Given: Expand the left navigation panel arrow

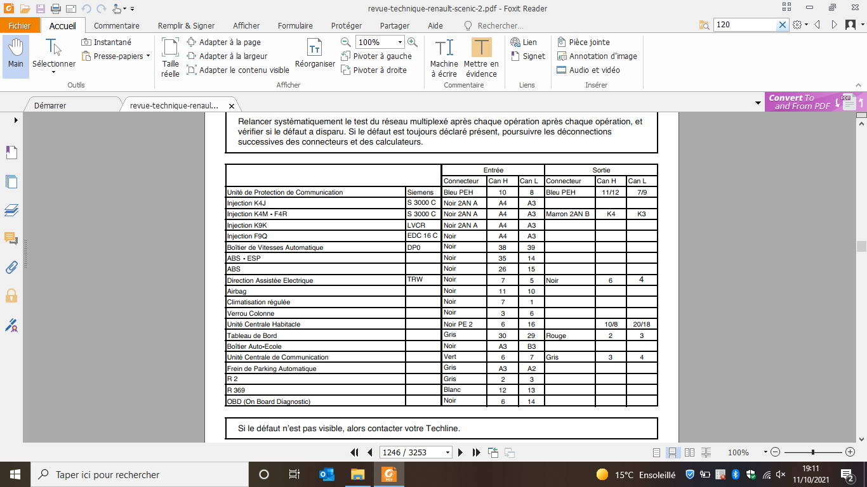Looking at the screenshot, I should [16, 120].
